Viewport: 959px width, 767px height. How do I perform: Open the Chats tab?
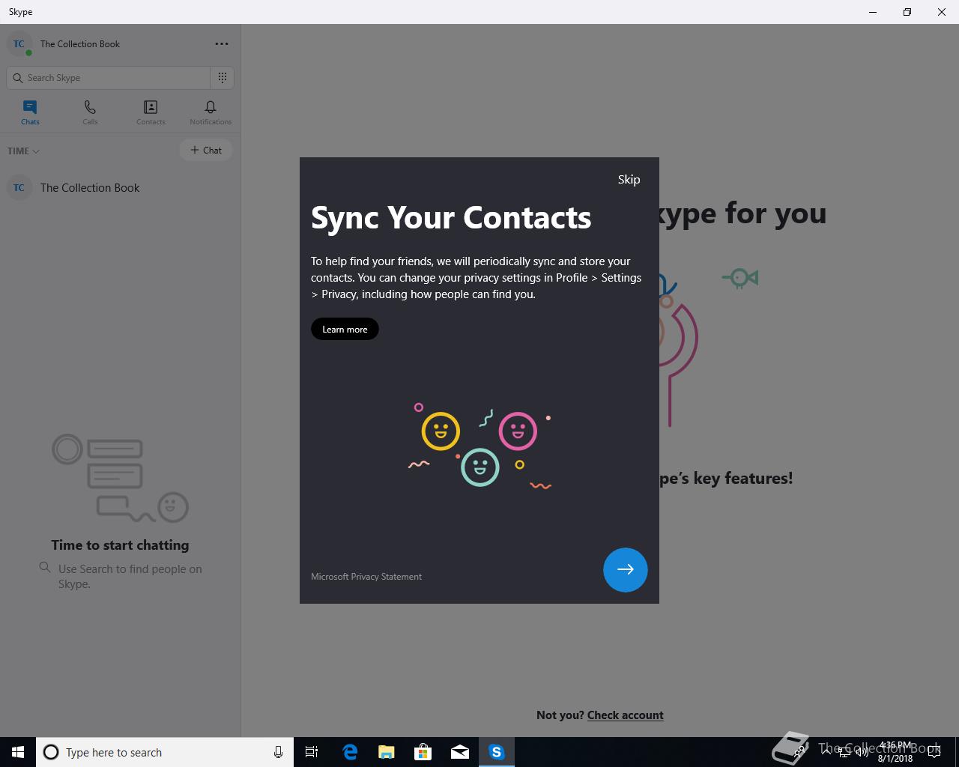[x=30, y=112]
